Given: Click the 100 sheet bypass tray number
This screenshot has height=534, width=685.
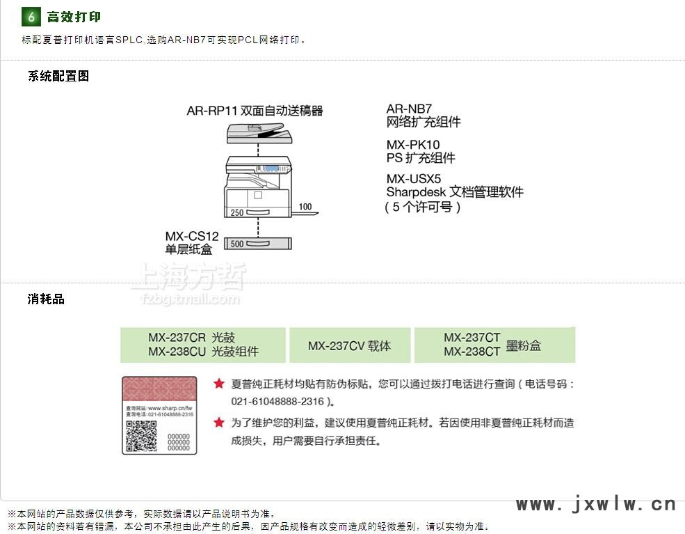Looking at the screenshot, I should [x=305, y=206].
